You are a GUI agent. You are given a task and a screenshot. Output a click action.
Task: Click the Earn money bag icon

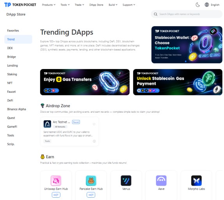click(43, 157)
